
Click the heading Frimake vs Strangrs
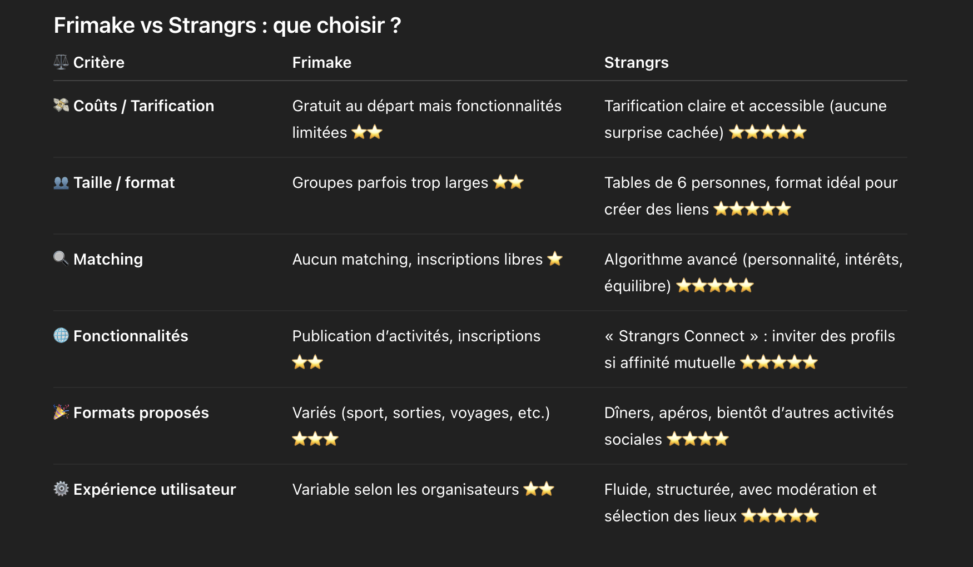tap(227, 26)
